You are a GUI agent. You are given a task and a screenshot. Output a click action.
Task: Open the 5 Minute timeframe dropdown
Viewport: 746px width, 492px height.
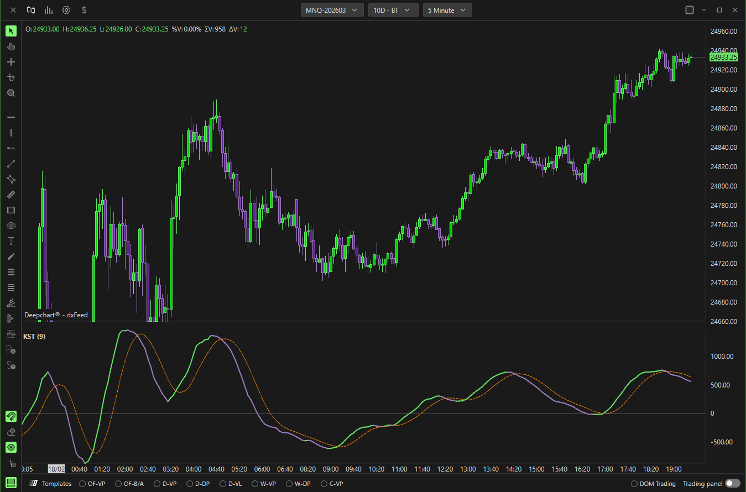pyautogui.click(x=447, y=10)
